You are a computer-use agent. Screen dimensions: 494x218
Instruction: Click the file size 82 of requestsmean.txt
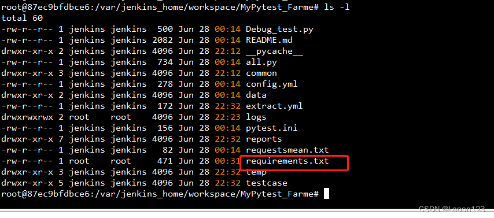coord(168,150)
